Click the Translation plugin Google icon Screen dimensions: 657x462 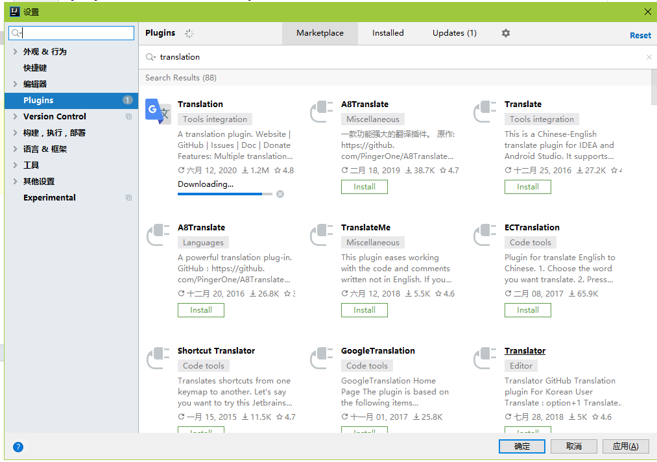pos(158,111)
